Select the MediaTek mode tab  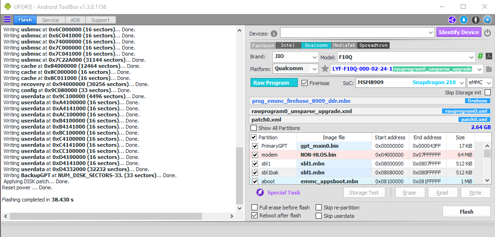click(344, 45)
